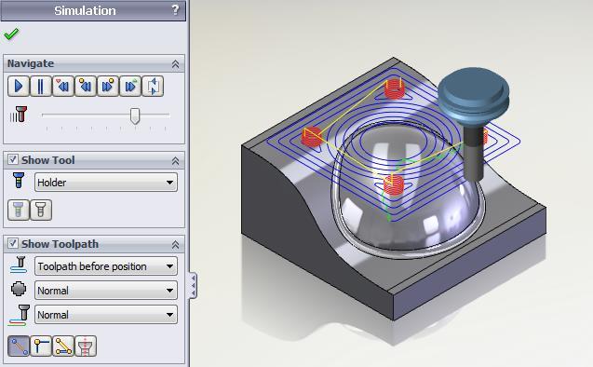This screenshot has width=593, height=367.
Task: Click the Simulation panel title bar
Action: [93, 10]
